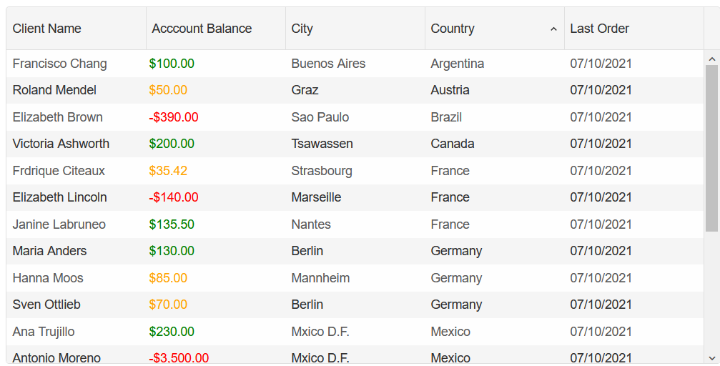Screen dimensions: 720x366
Task: Click Elizabeth Lincoln's -$140.00 balance
Action: coord(174,197)
